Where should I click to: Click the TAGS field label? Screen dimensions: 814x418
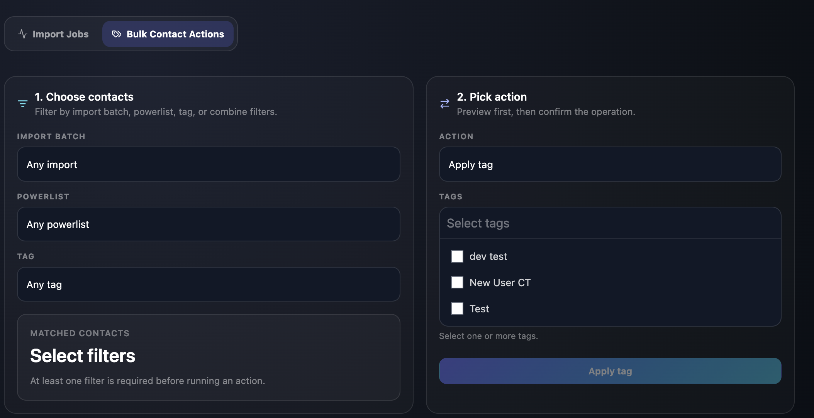tap(451, 197)
